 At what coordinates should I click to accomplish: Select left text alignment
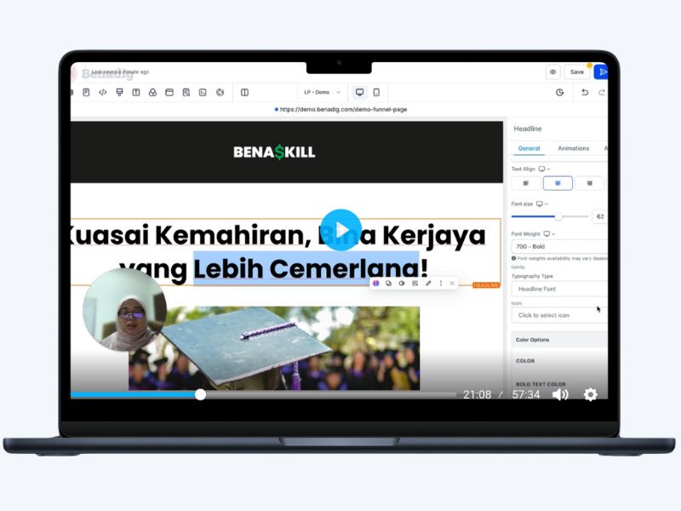pyautogui.click(x=526, y=183)
